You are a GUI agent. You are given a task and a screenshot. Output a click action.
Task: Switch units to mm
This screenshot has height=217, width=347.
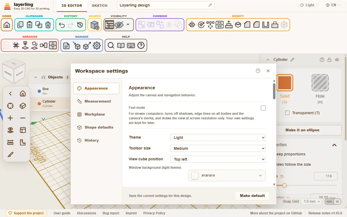(x=329, y=202)
